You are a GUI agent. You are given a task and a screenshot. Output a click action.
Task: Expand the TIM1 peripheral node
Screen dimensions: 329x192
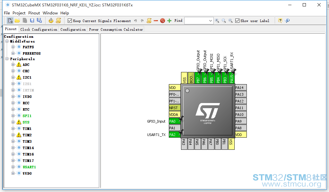(x=13, y=128)
